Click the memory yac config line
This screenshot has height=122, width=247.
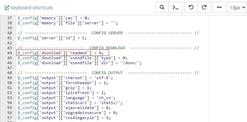[x=53, y=18]
